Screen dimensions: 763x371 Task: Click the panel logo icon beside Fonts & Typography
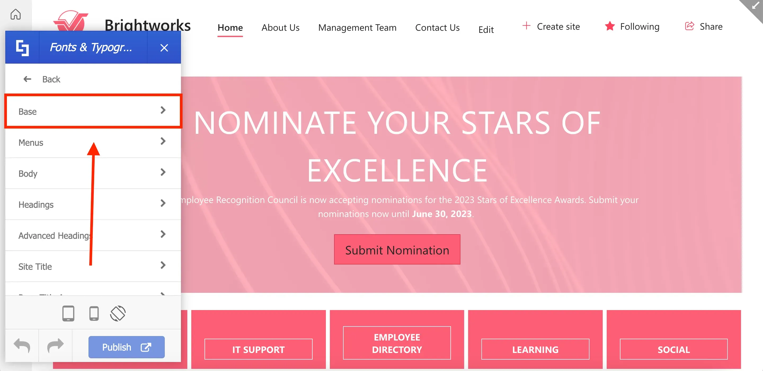[x=22, y=48]
